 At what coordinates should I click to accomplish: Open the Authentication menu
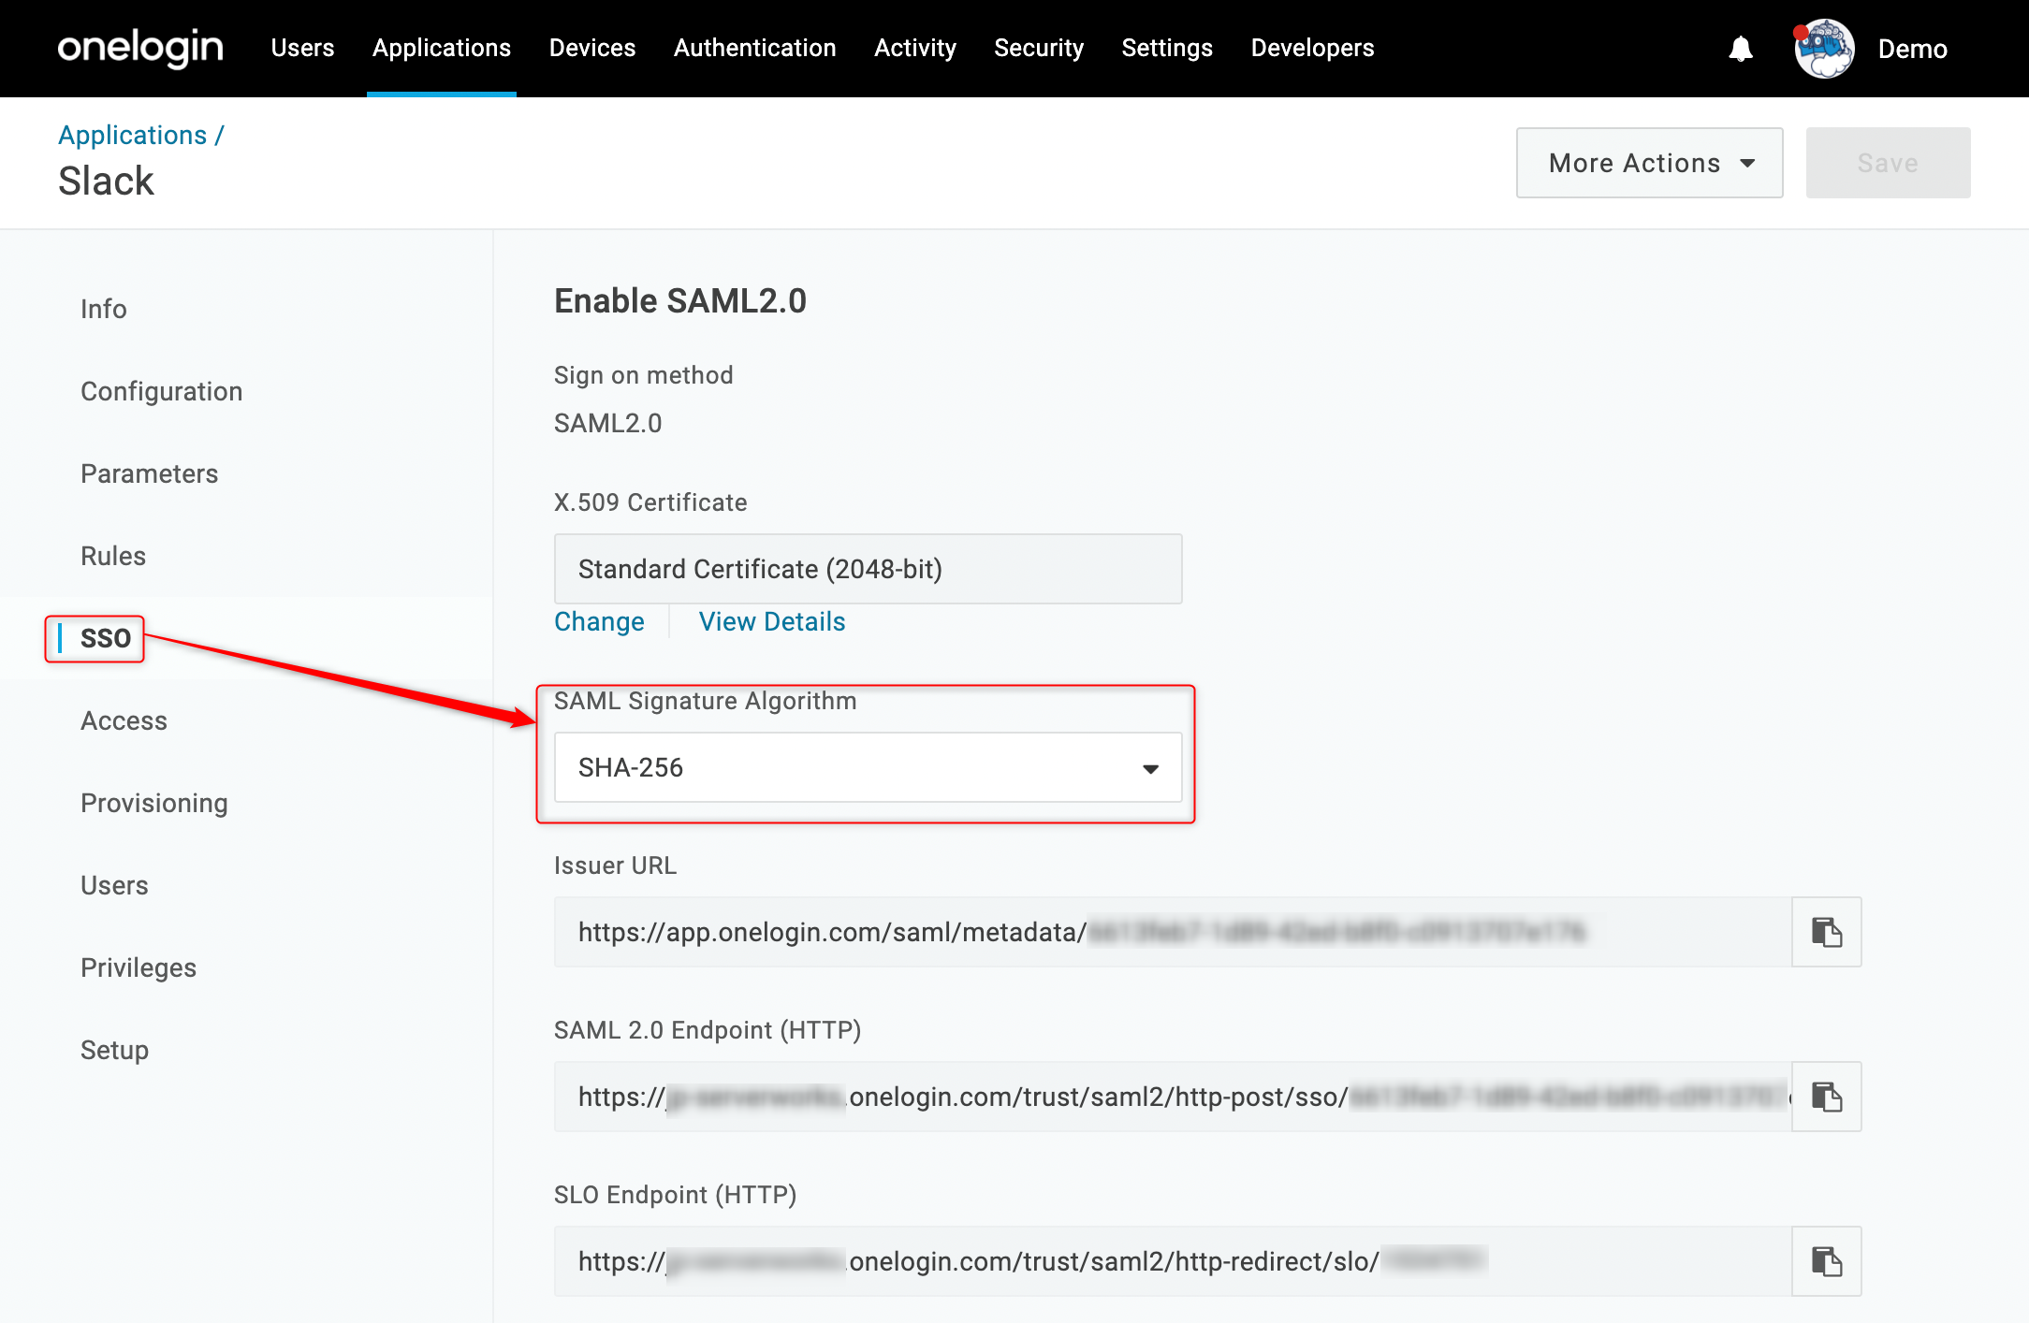point(754,48)
